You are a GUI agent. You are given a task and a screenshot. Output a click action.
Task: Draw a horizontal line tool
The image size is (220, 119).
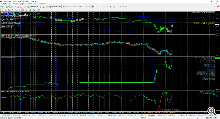point(104,6)
